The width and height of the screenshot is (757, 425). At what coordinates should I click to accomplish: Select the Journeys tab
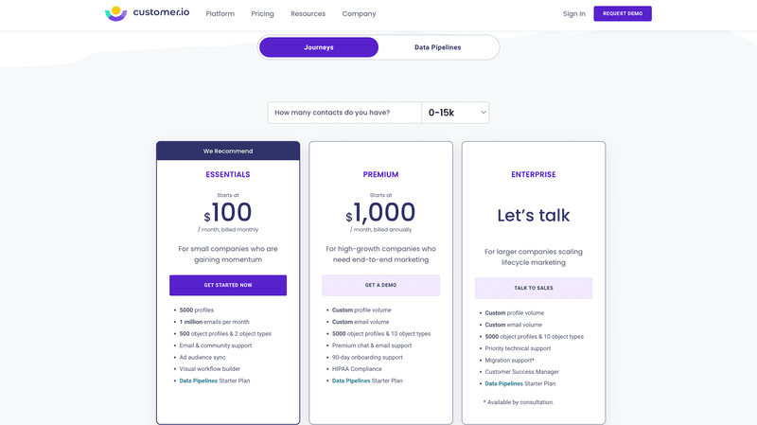point(319,47)
